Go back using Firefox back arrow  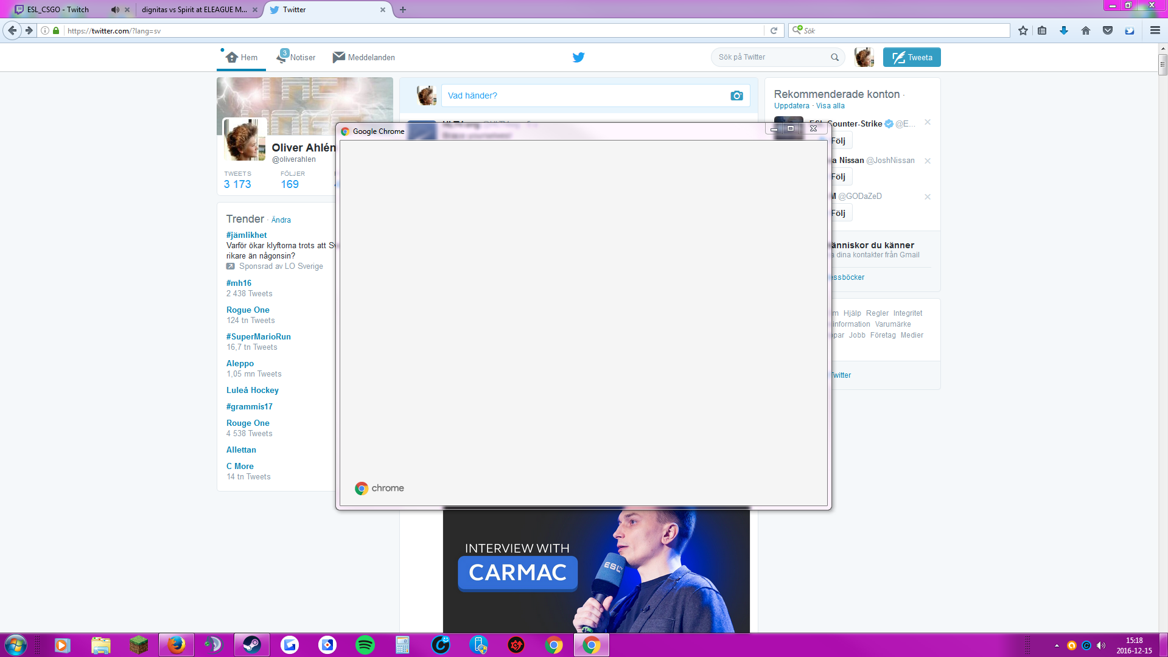[x=12, y=30]
